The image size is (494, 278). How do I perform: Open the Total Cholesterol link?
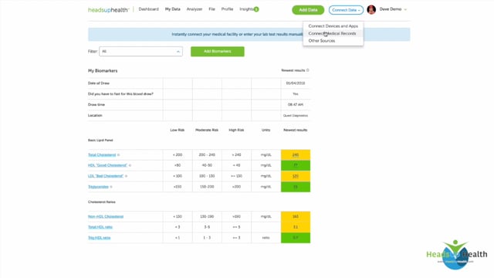coord(102,154)
